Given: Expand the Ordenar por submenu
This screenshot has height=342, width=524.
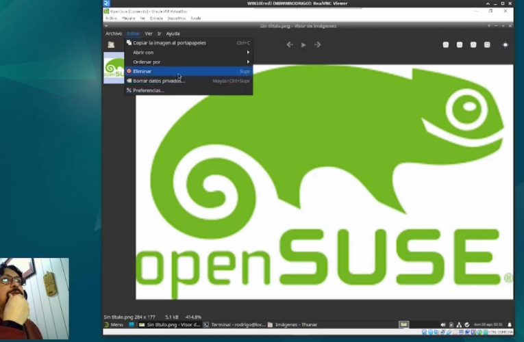Looking at the screenshot, I should pyautogui.click(x=188, y=62).
